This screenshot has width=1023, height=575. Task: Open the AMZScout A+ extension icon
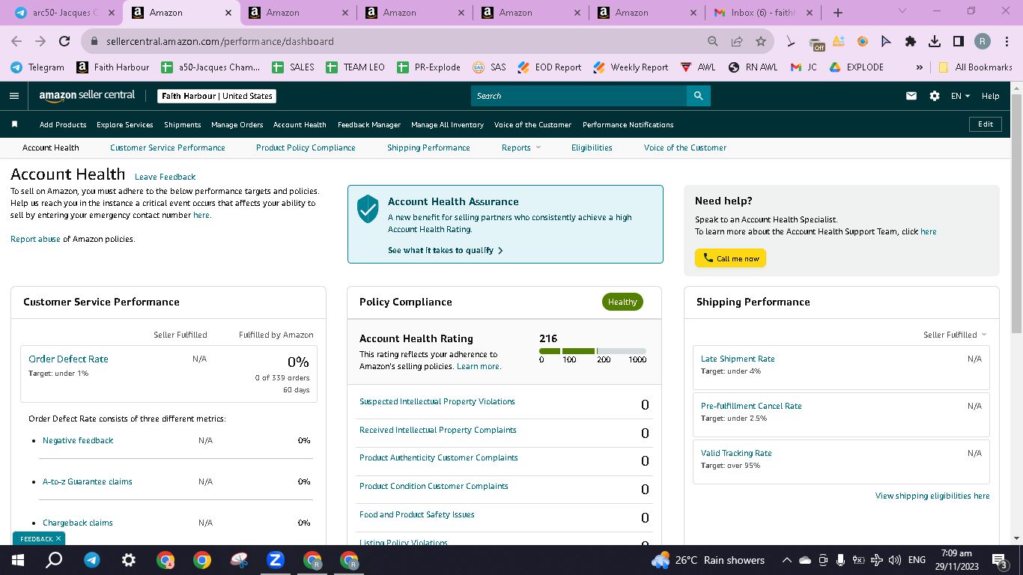pos(839,41)
